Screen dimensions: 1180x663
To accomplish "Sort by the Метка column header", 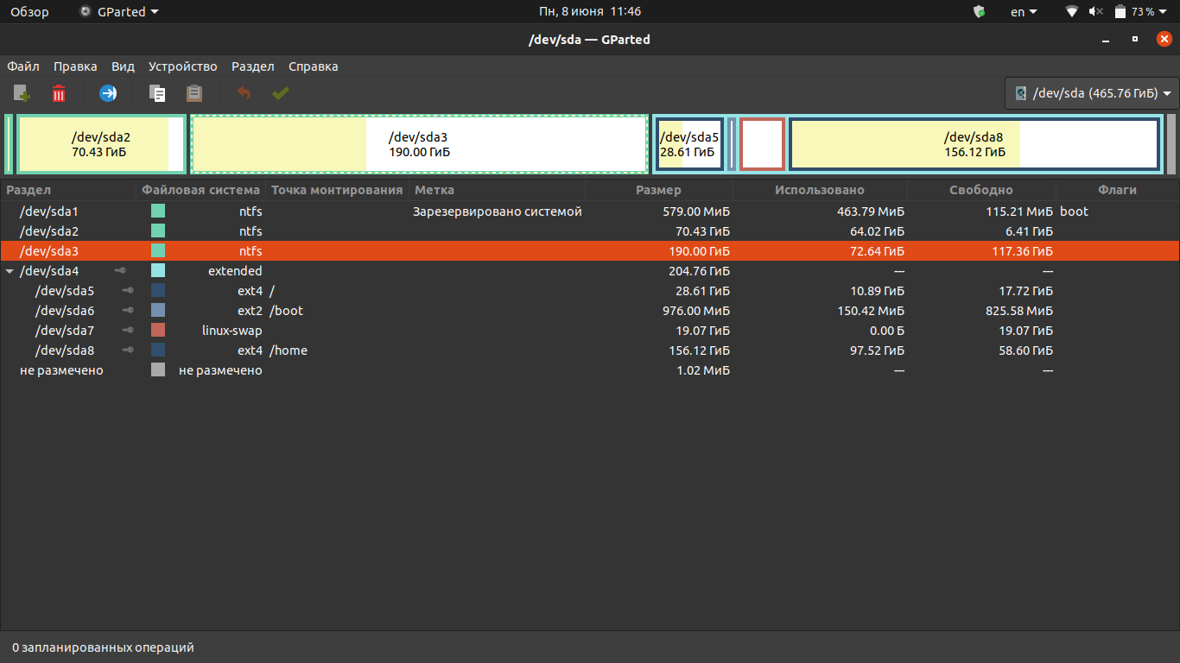I will pyautogui.click(x=497, y=190).
